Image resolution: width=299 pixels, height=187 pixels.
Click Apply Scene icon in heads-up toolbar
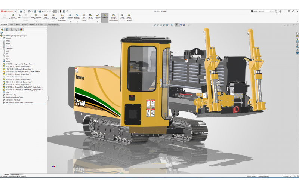coord(184,25)
